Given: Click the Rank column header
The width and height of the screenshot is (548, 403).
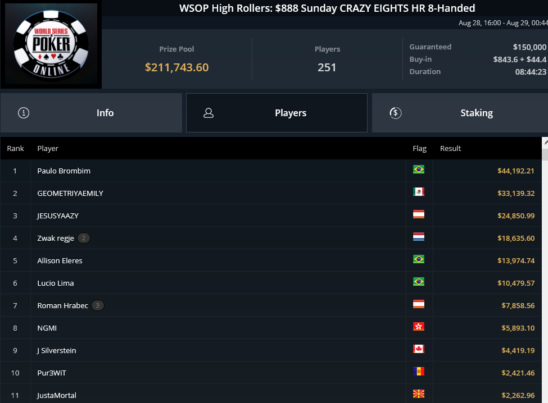Looking at the screenshot, I should point(15,148).
